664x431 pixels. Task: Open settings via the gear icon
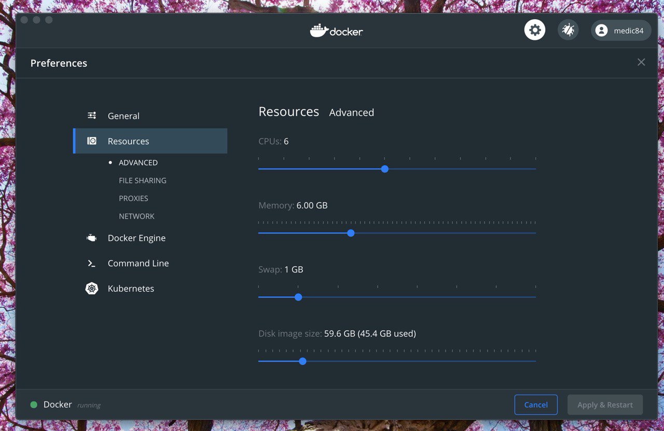coord(535,30)
